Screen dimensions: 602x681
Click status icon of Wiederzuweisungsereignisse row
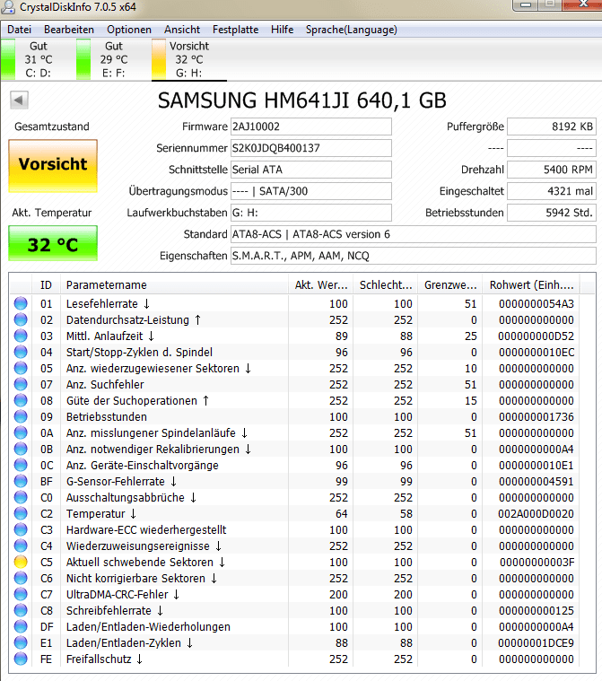tap(21, 546)
